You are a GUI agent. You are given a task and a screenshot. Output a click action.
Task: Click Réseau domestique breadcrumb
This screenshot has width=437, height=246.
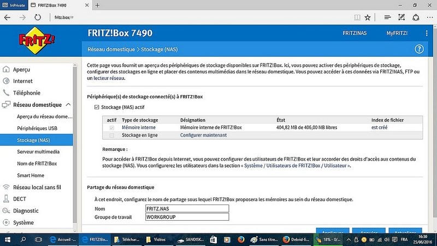[111, 49]
